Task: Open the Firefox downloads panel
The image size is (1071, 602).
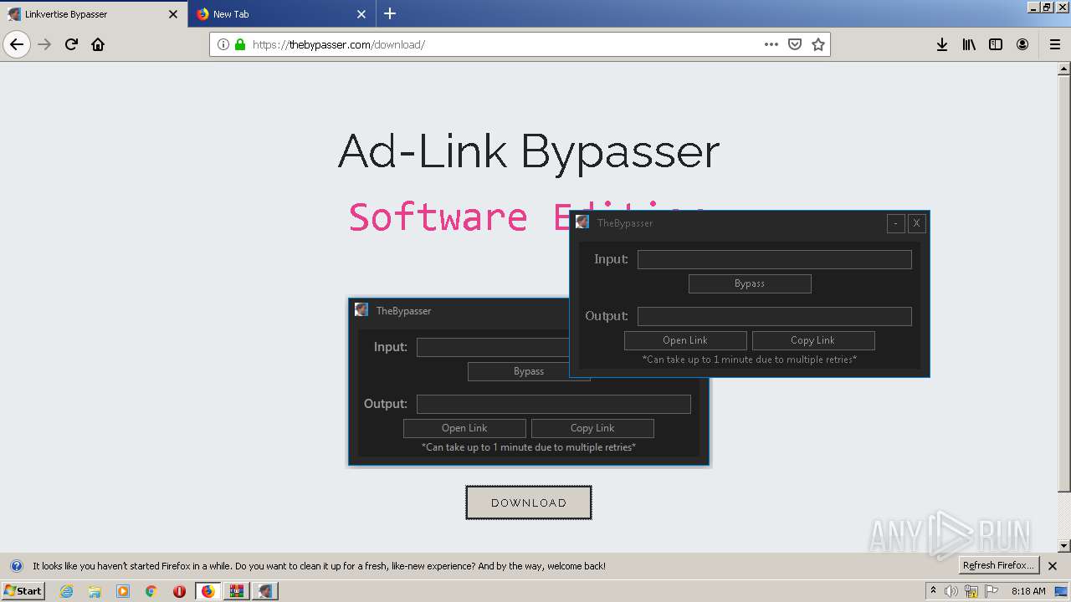Action: [x=942, y=44]
